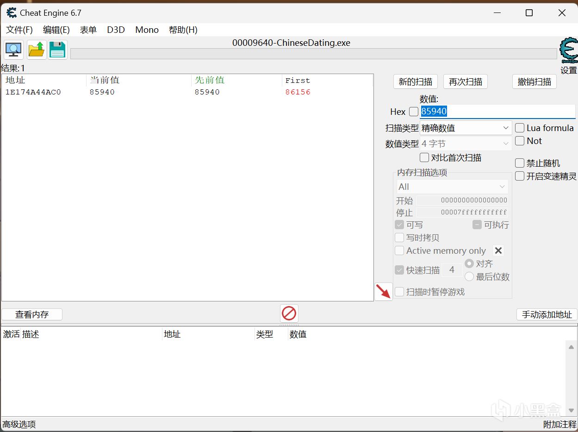Click the First column header
Screen dimensions: 578x432
(327, 80)
